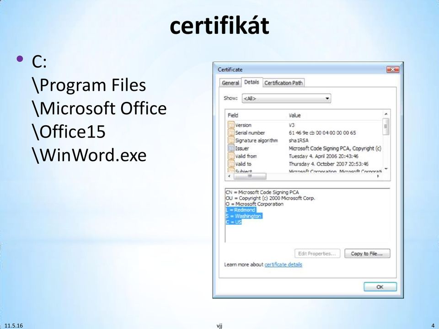Image resolution: width=439 pixels, height=329 pixels.
Task: Select the Valid to row
Action: tap(305, 164)
